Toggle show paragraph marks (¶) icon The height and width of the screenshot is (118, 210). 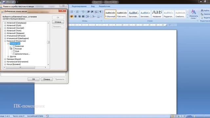pos(100,12)
